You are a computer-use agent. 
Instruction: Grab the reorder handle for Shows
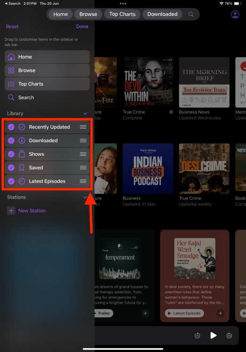[x=83, y=154]
